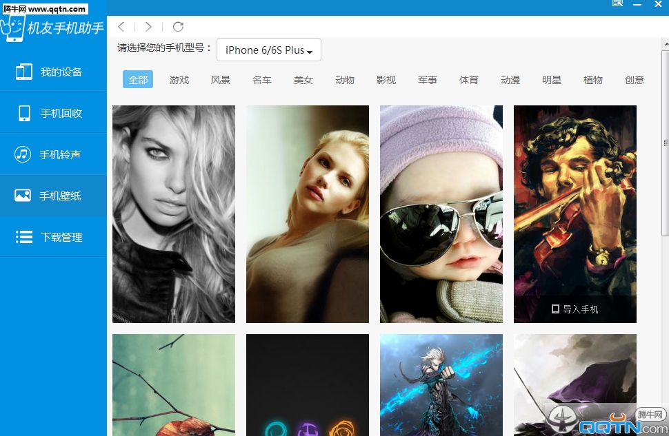
Task: Open the baby with sunglasses wallpaper
Action: coord(441,214)
